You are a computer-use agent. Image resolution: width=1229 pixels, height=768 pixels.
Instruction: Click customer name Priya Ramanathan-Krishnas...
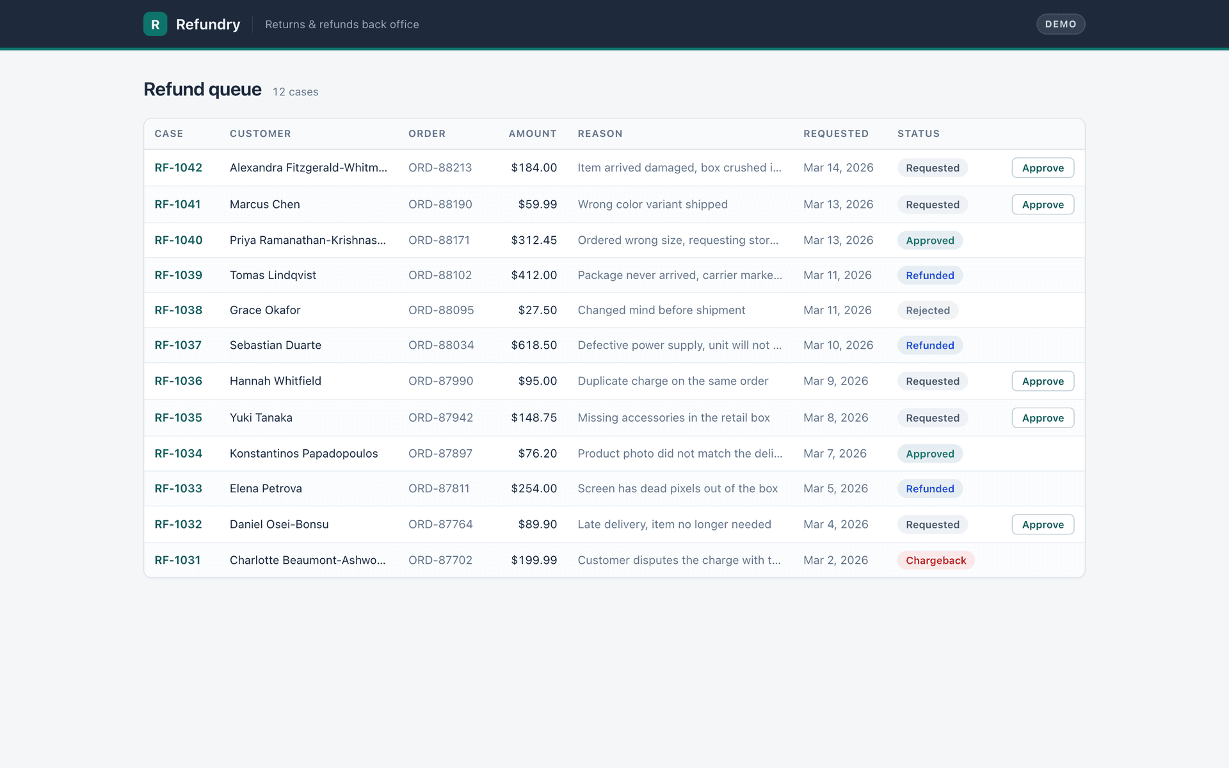(308, 240)
